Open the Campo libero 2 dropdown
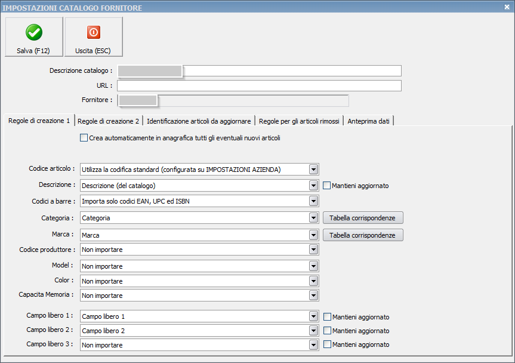This screenshot has height=363, width=515. (x=314, y=331)
